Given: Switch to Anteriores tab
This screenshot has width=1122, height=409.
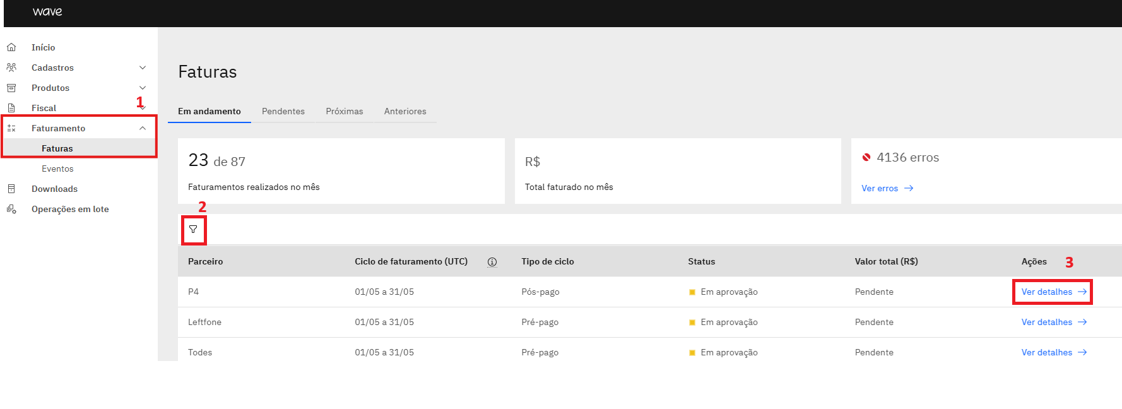Looking at the screenshot, I should [x=405, y=111].
